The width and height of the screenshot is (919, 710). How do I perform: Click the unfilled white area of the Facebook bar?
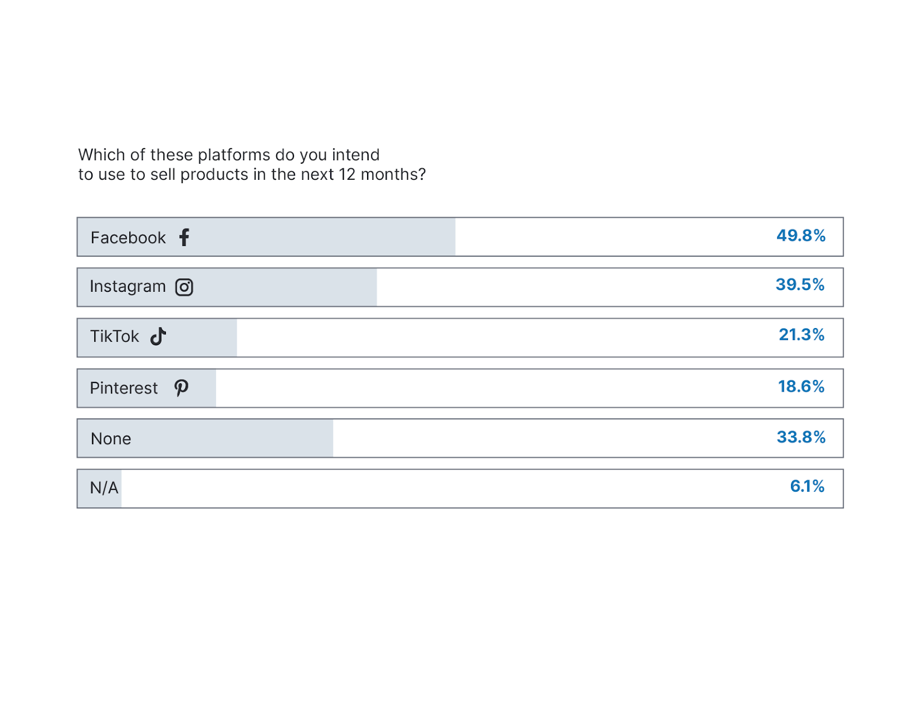pos(603,237)
